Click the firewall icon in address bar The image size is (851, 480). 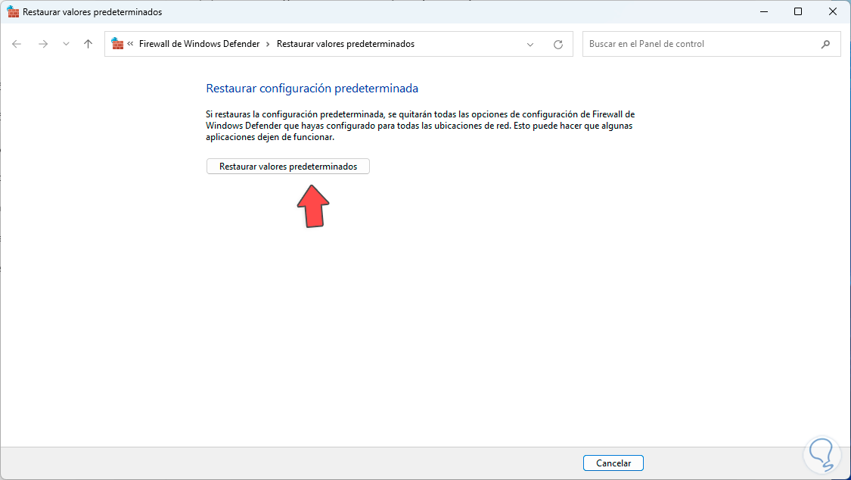(x=117, y=43)
